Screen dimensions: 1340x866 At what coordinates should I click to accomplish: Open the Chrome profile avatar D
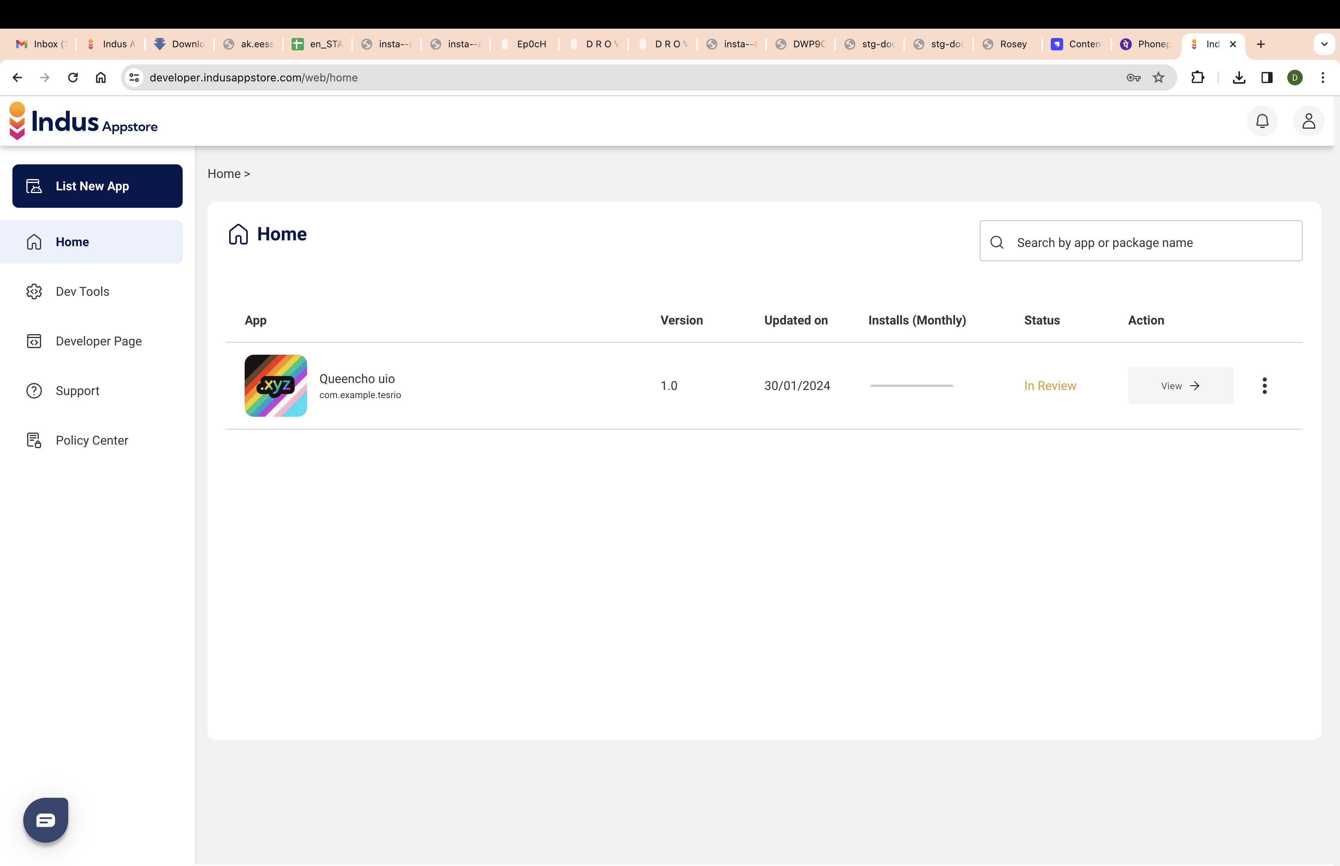point(1295,78)
